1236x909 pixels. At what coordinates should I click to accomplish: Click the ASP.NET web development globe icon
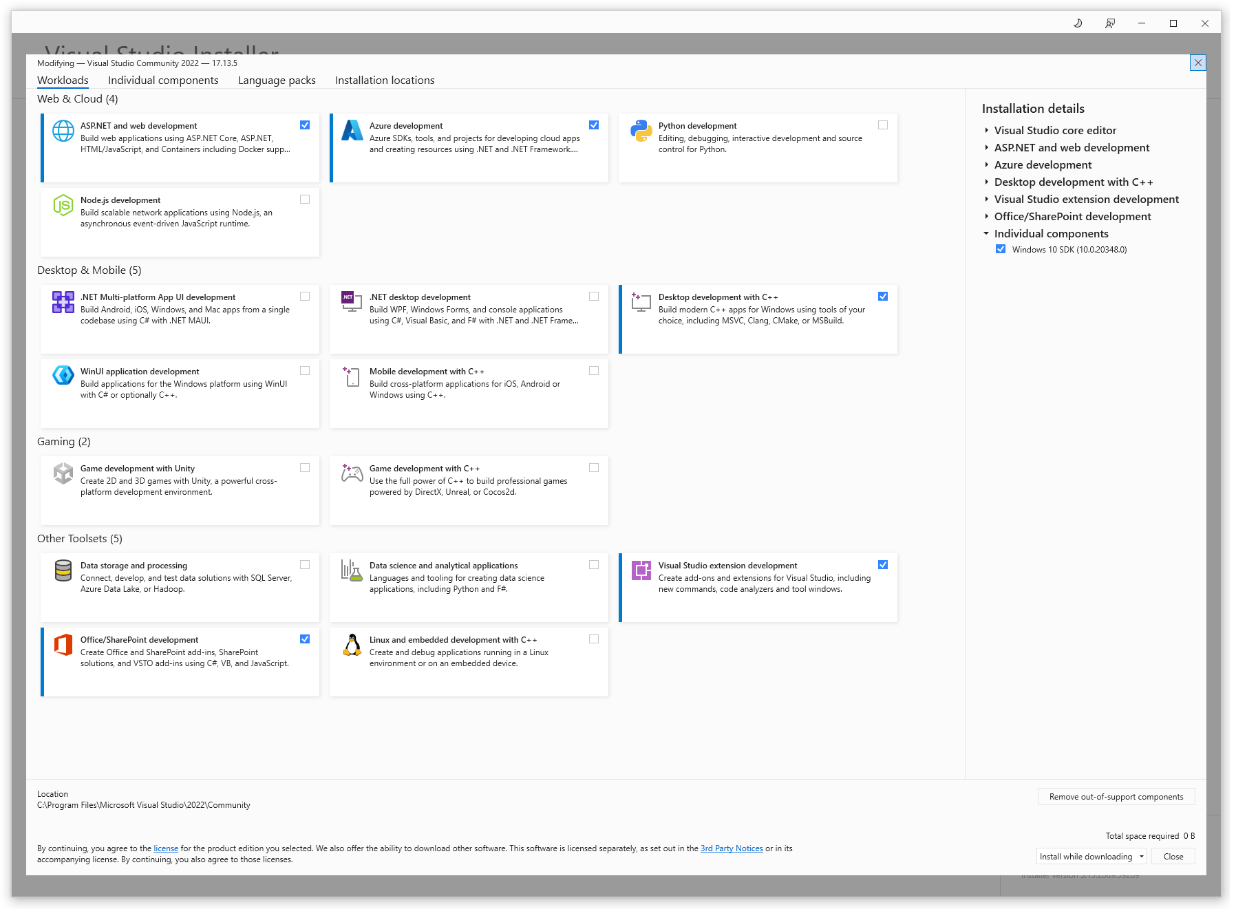[63, 131]
